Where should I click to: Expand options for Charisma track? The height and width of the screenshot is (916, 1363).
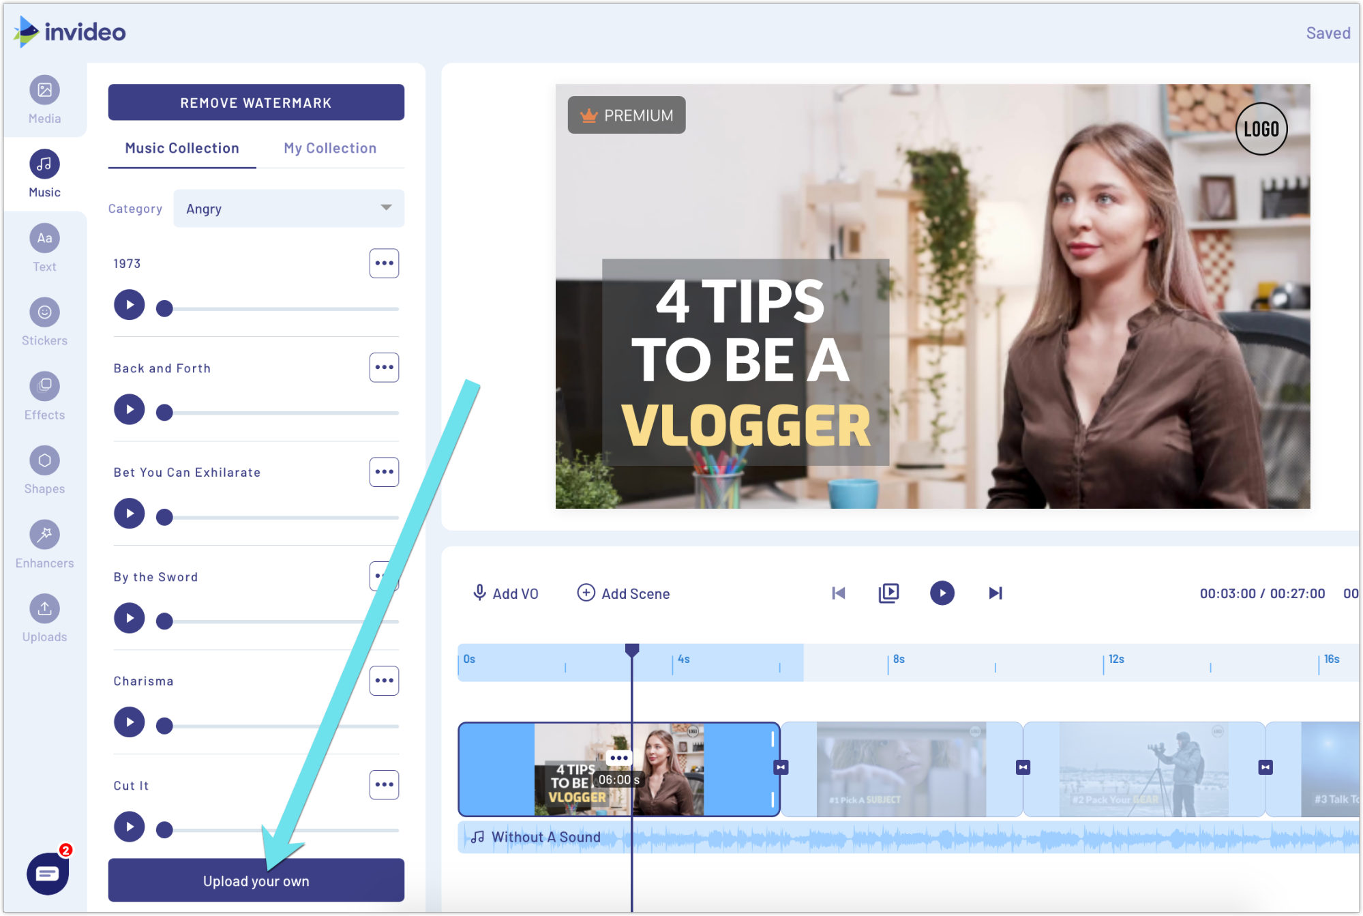coord(384,680)
